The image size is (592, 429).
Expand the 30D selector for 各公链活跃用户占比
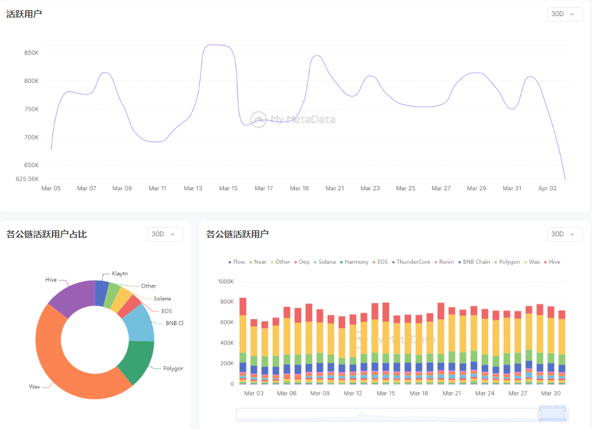tap(165, 234)
